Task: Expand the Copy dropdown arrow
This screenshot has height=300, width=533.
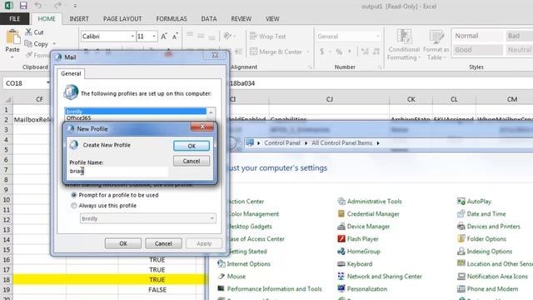Action: tap(54, 44)
